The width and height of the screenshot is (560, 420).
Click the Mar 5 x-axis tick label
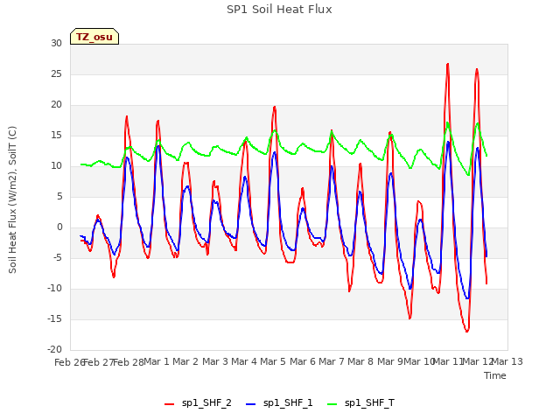pyautogui.click(x=273, y=361)
